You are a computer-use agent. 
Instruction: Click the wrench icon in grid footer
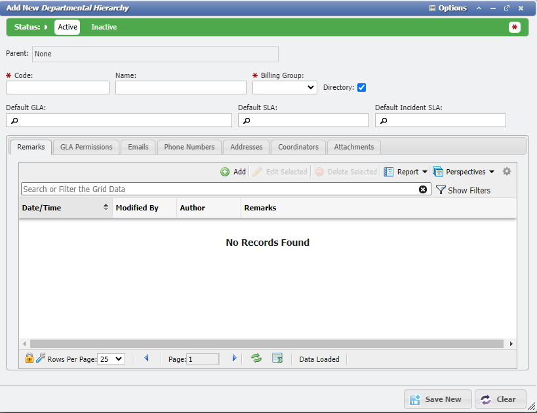(41, 359)
